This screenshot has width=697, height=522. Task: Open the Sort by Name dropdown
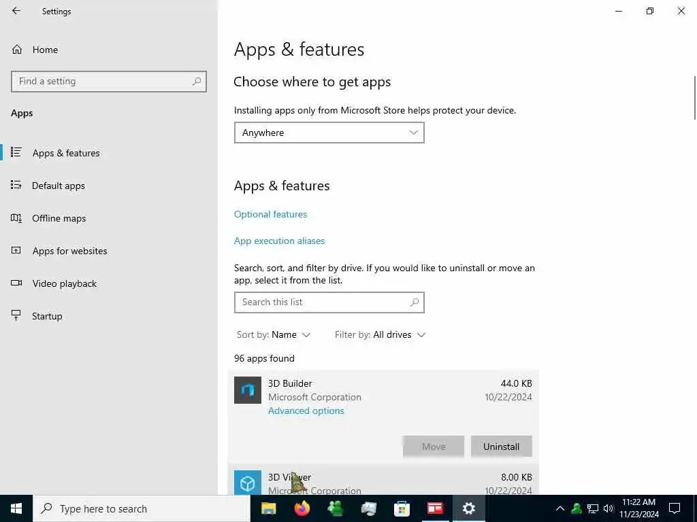tap(274, 334)
